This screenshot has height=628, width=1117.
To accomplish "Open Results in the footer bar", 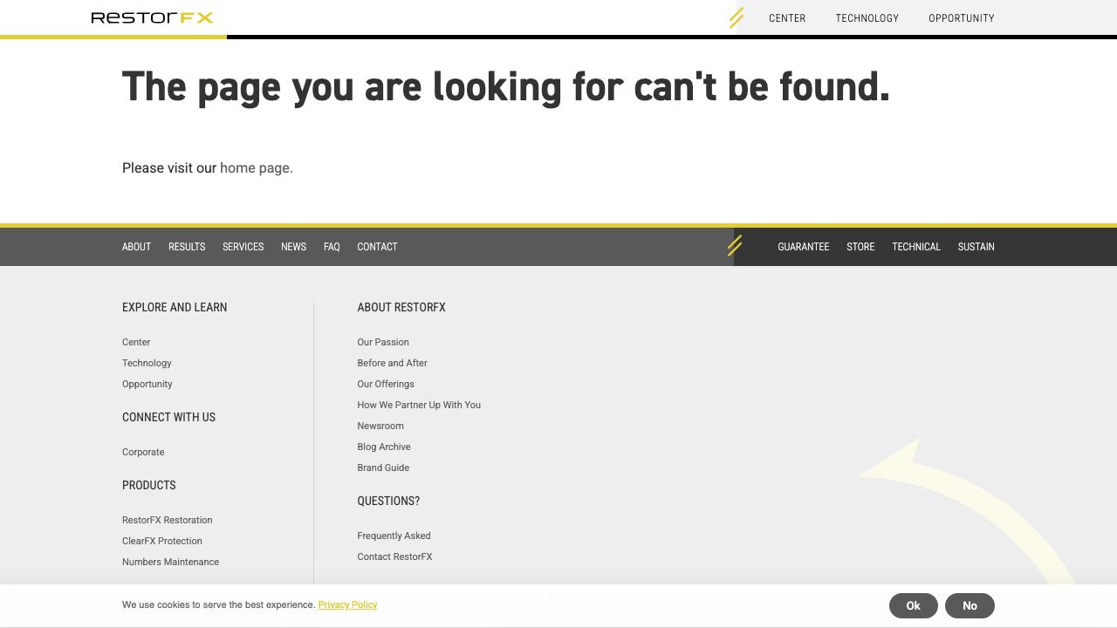I will [x=187, y=247].
